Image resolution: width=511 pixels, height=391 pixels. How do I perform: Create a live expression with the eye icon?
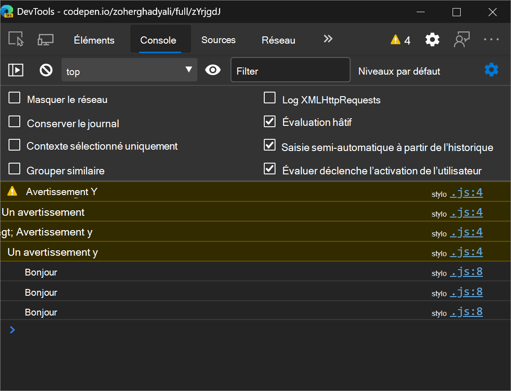[213, 70]
